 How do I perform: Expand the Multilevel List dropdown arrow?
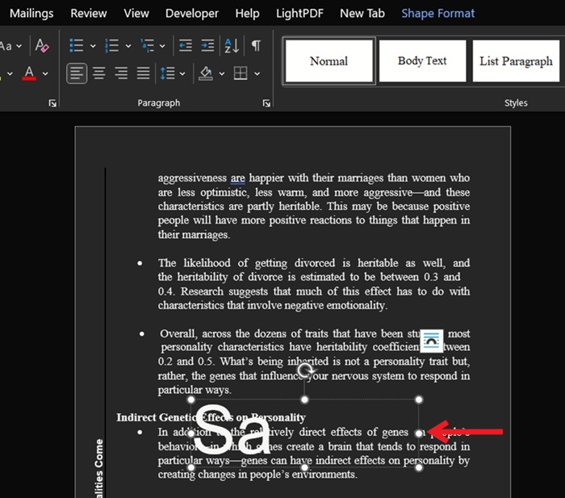(162, 46)
